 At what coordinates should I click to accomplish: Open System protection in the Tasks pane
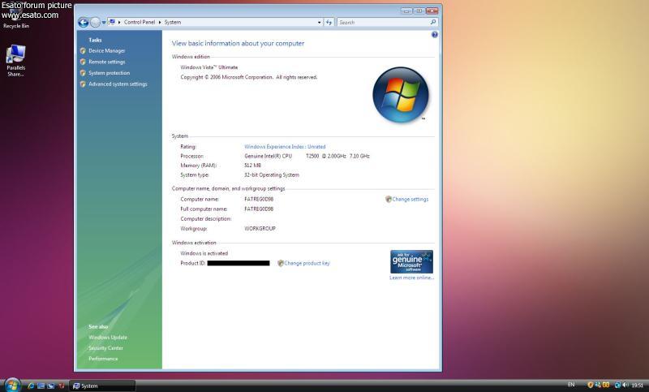pos(110,73)
